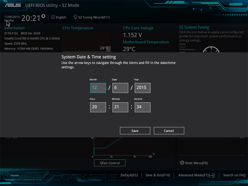Click the Sunday weekday text
Image resolution: width=248 pixels, height=186 pixels.
(x=9, y=20)
